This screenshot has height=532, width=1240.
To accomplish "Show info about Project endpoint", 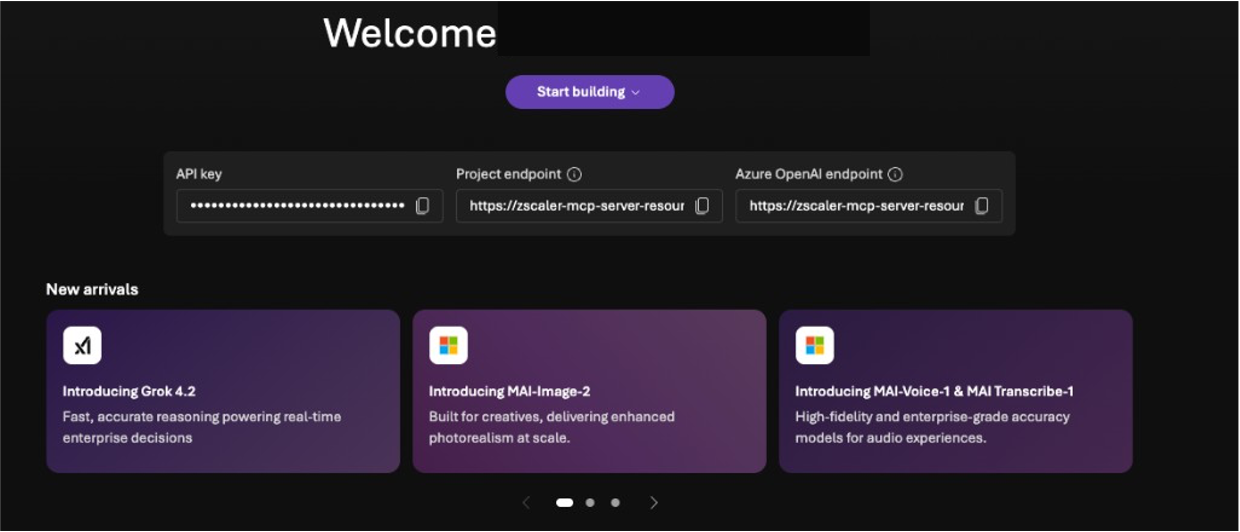I will [x=574, y=174].
